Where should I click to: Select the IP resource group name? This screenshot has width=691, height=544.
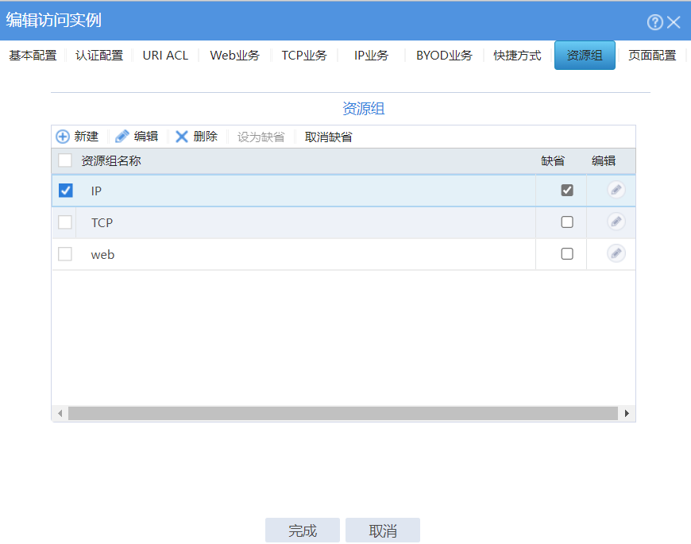coord(96,191)
